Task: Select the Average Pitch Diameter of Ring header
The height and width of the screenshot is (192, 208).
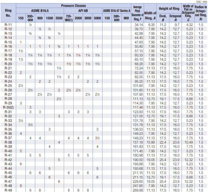Action: point(137,13)
